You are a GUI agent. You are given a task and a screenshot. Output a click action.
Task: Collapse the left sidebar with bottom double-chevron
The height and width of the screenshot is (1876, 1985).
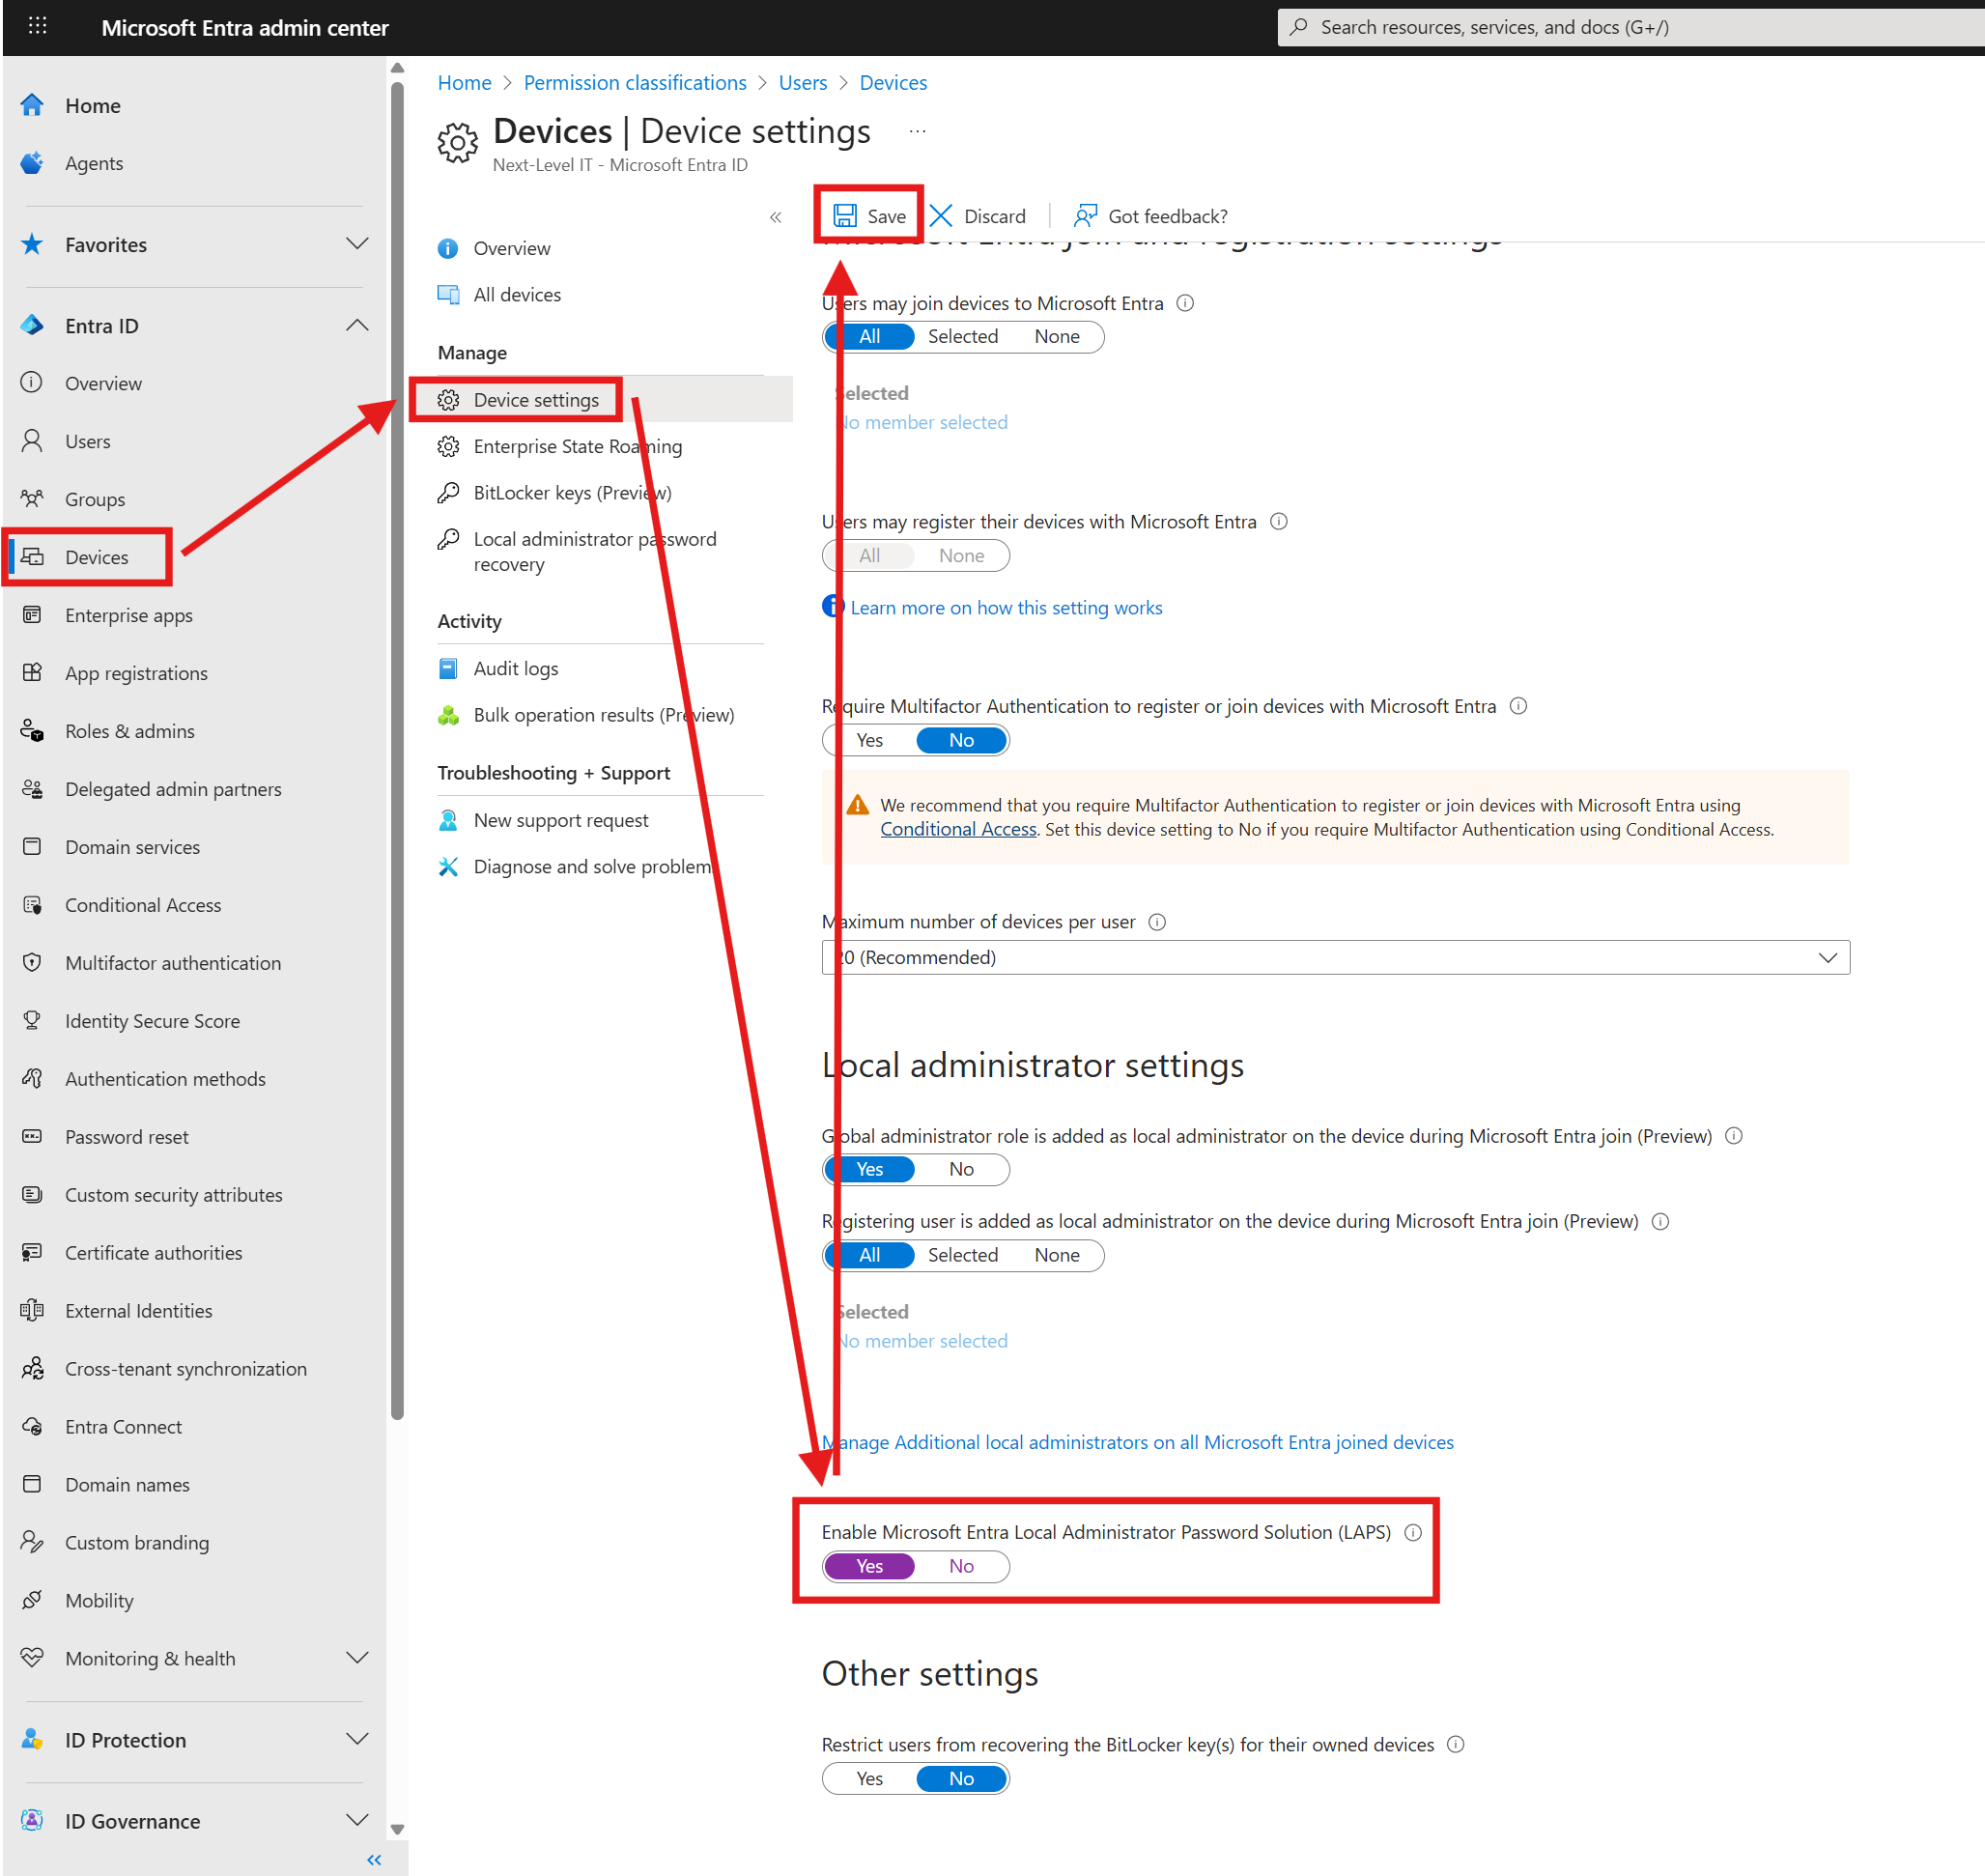[x=374, y=1860]
